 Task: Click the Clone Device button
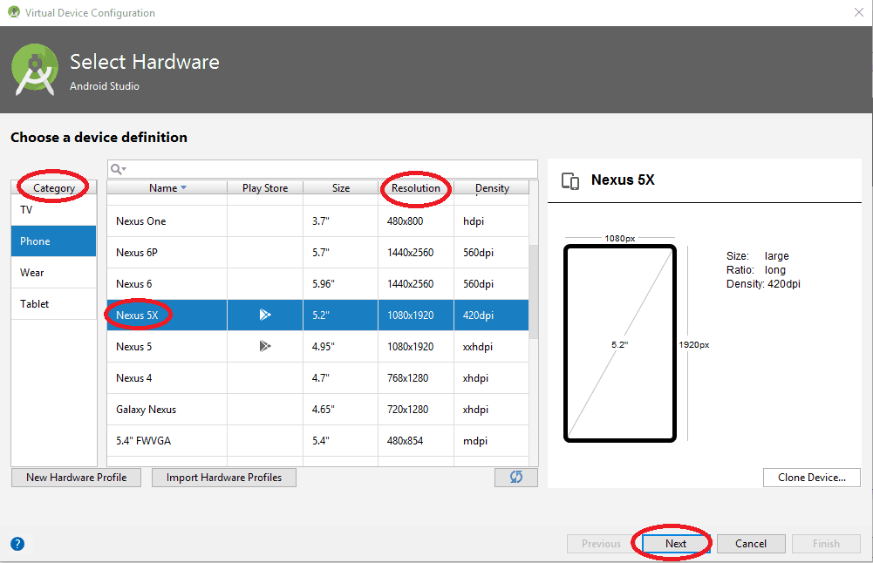coord(811,478)
